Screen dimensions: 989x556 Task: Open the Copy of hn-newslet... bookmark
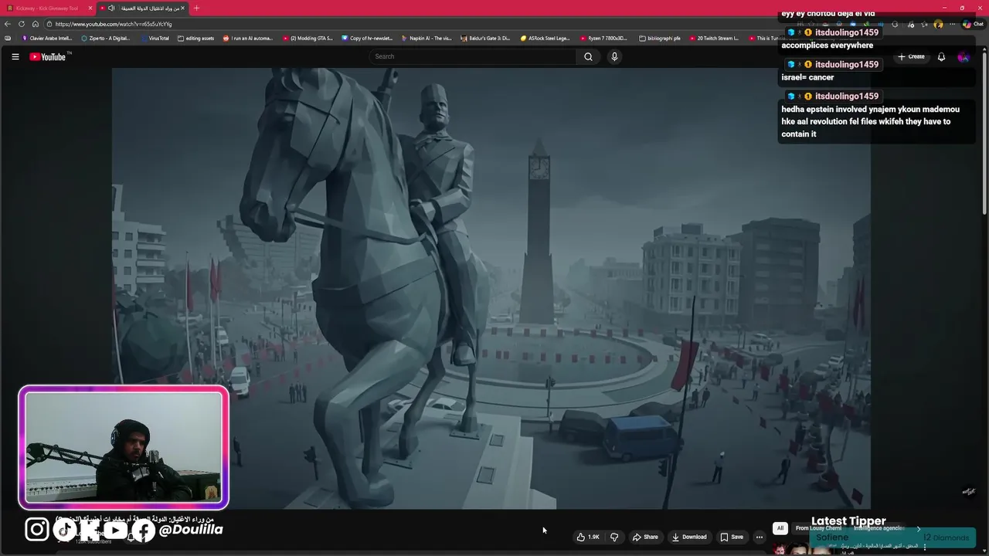[367, 38]
